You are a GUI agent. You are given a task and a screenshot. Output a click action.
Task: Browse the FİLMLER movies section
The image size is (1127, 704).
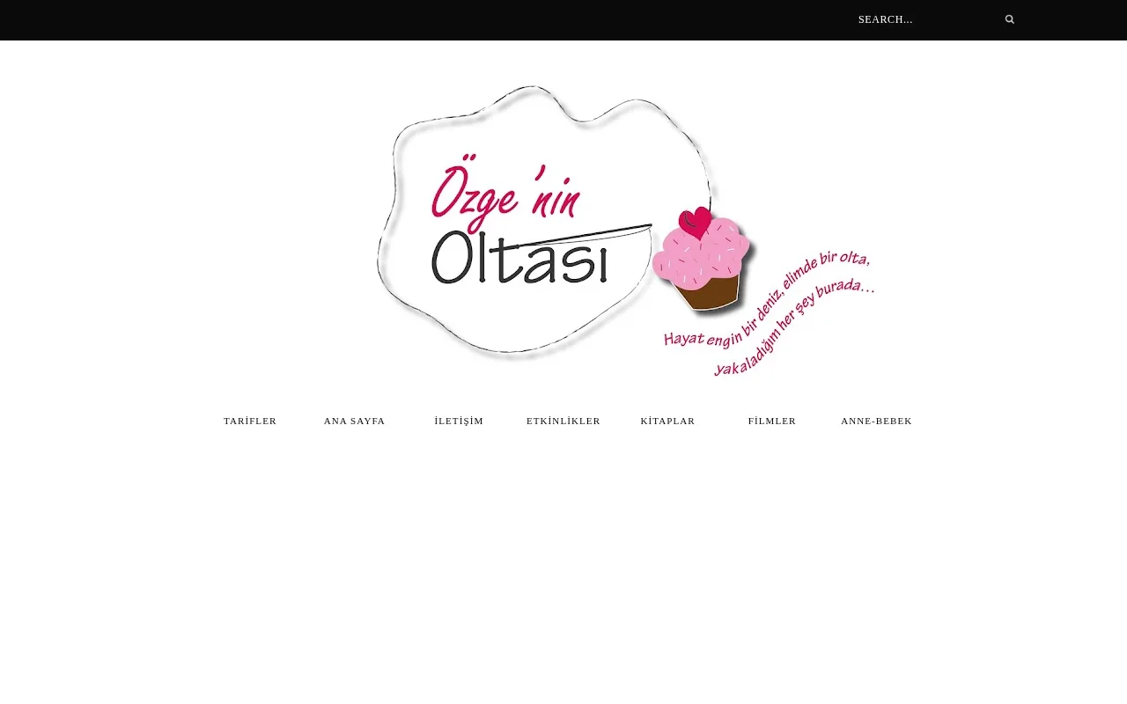point(772,421)
